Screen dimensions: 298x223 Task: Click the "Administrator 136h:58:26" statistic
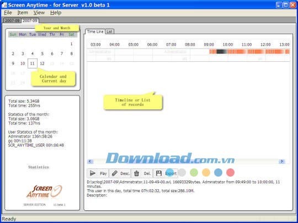30,136
